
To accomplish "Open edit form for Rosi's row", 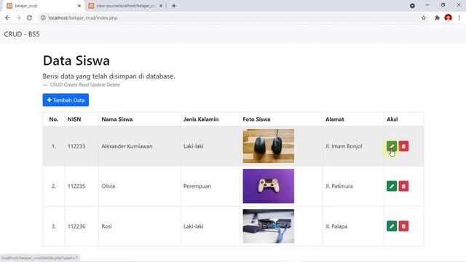I will (x=392, y=226).
